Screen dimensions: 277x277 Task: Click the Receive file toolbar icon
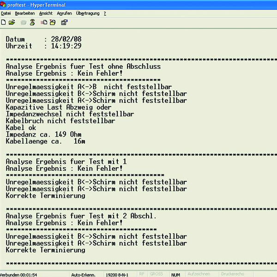53,22
